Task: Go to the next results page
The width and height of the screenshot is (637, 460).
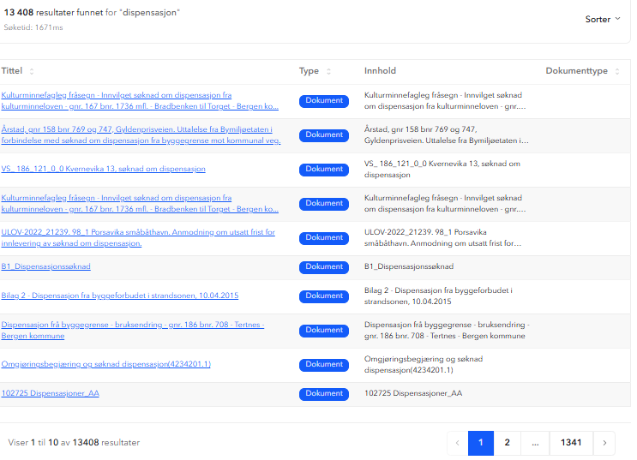Action: click(x=604, y=443)
